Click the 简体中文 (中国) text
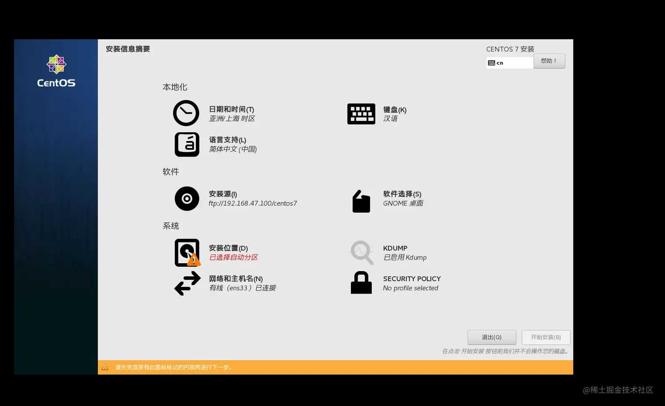The width and height of the screenshot is (665, 406). coord(233,149)
